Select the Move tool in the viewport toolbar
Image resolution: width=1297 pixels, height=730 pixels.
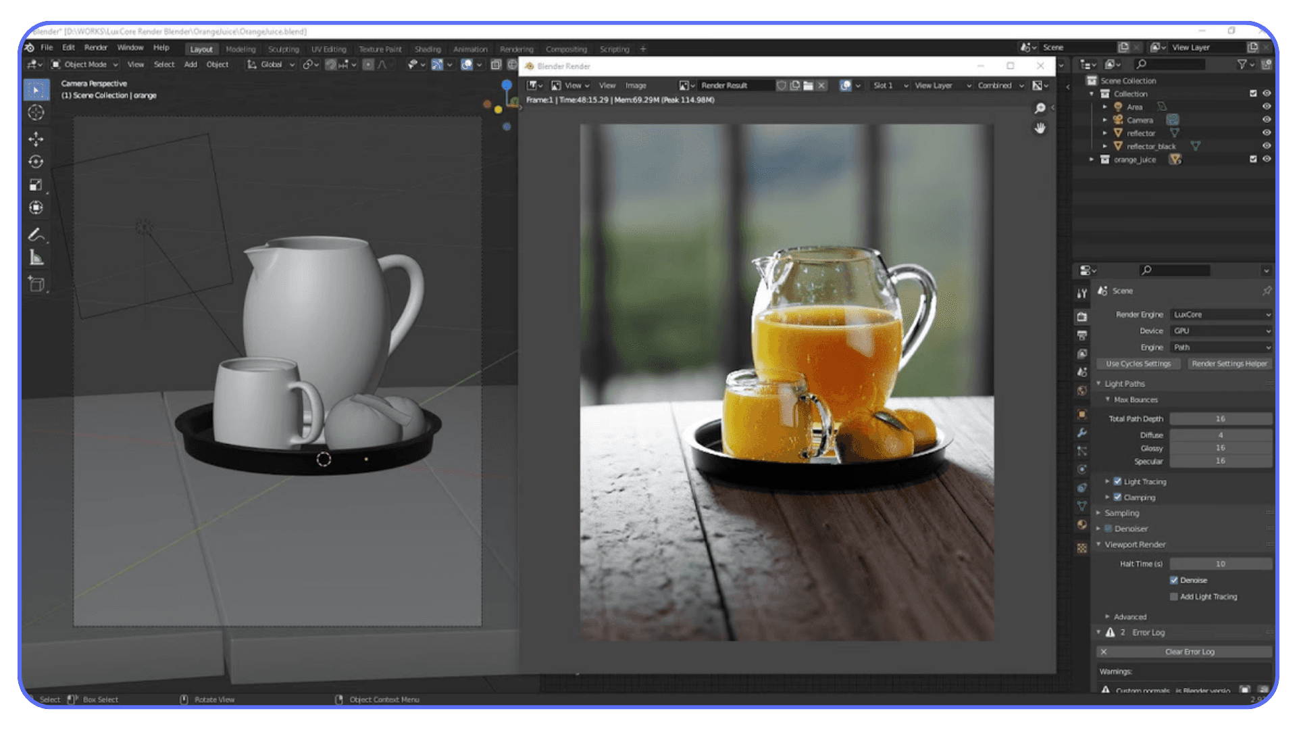(x=36, y=138)
